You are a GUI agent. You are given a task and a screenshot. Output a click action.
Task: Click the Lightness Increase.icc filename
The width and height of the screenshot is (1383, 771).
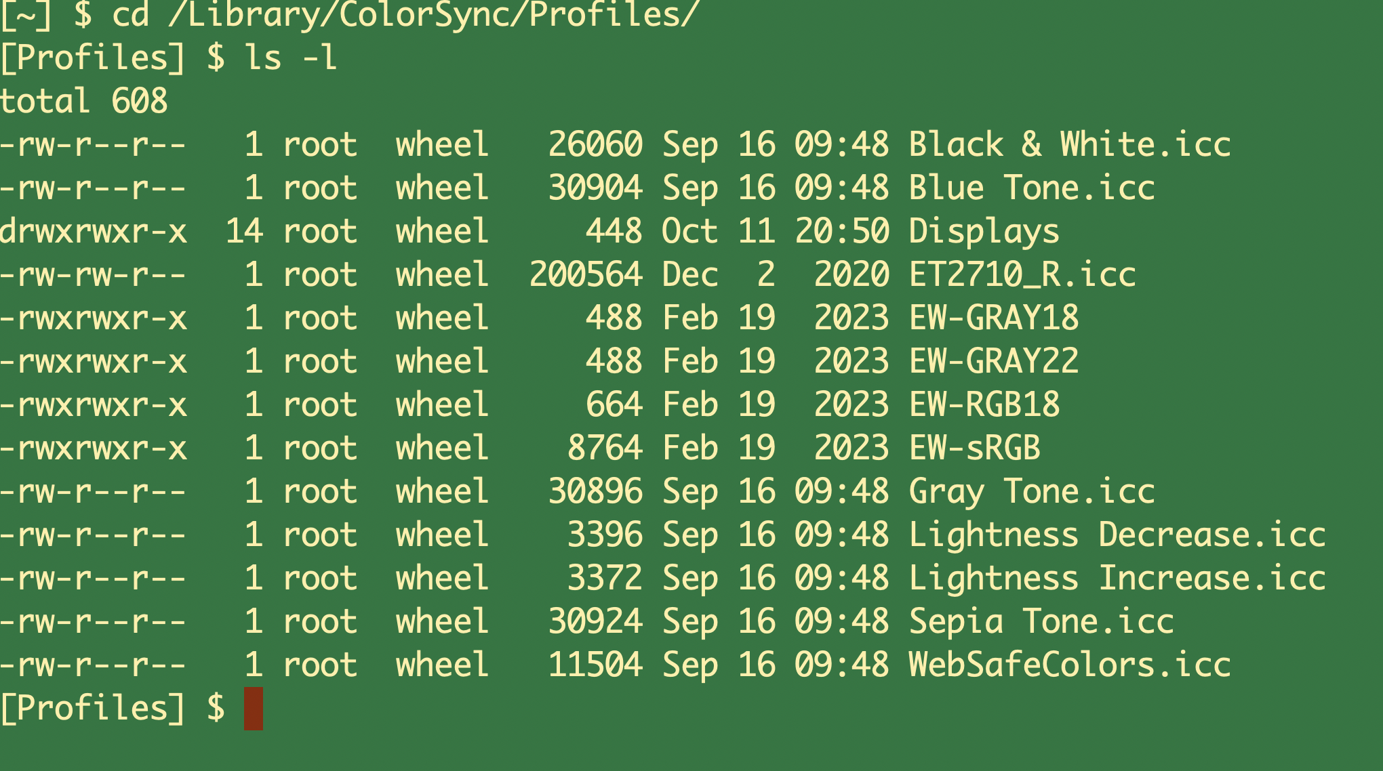pyautogui.click(x=1117, y=578)
